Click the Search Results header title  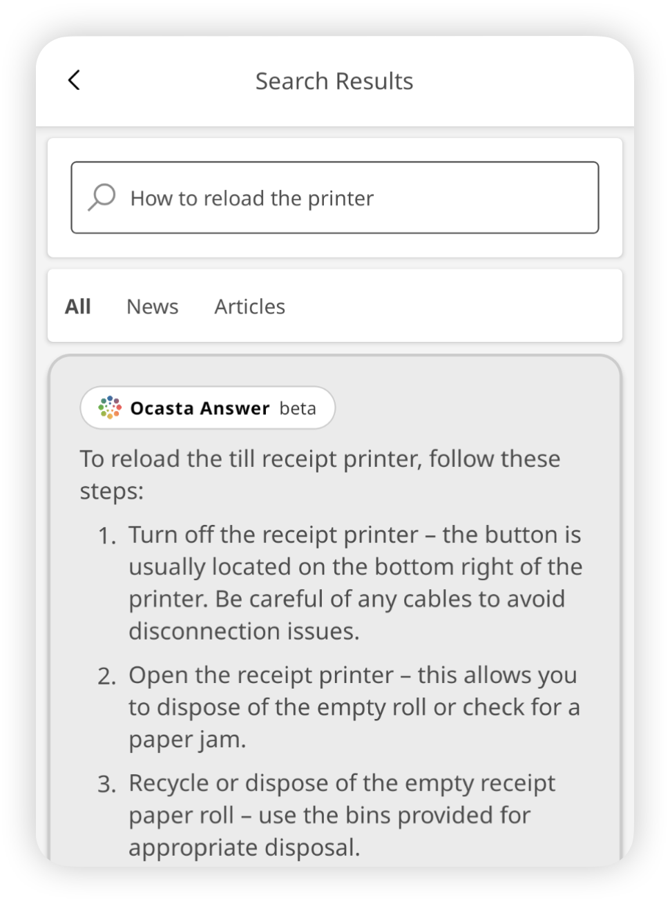[334, 81]
